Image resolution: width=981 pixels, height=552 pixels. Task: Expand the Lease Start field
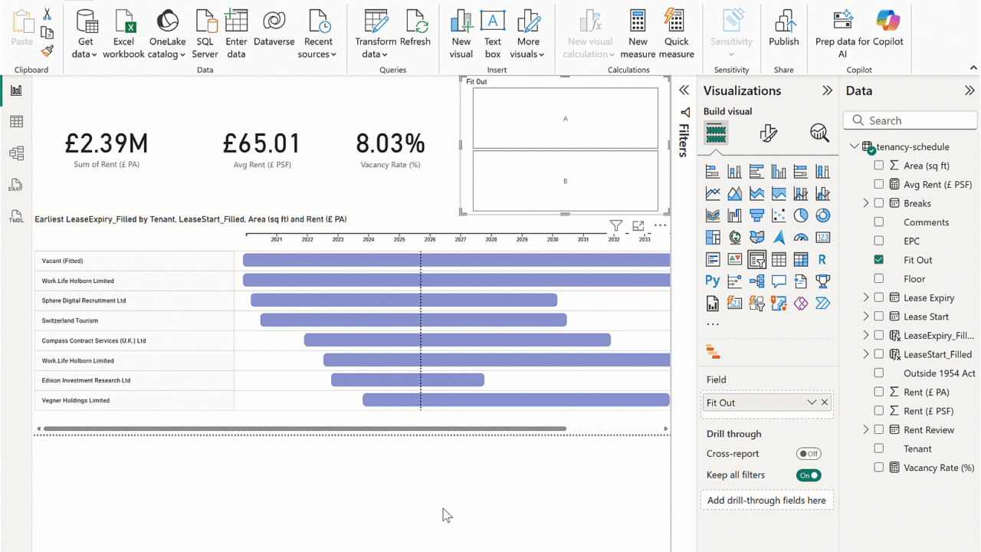pyautogui.click(x=866, y=317)
